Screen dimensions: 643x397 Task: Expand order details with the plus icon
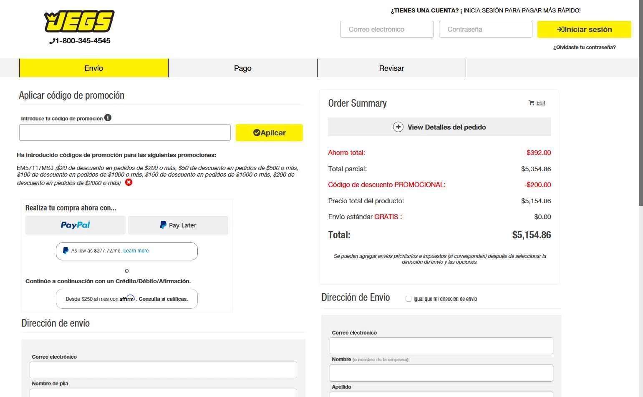(398, 127)
